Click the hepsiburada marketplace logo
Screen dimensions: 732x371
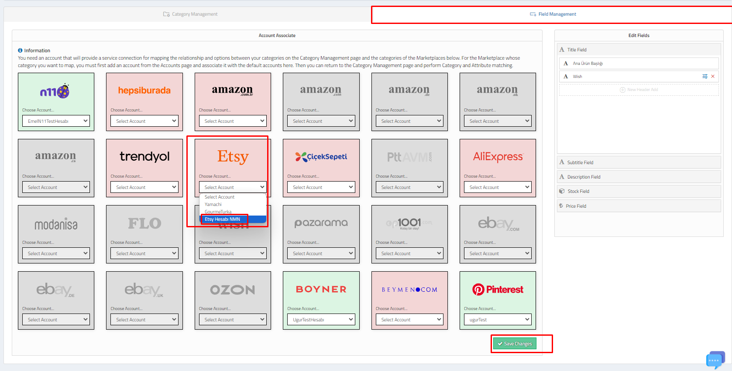[144, 91]
